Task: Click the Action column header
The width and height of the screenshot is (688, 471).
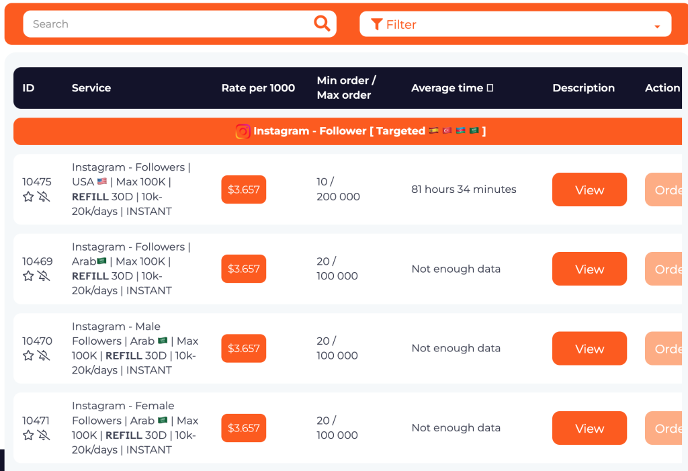Action: click(x=662, y=88)
